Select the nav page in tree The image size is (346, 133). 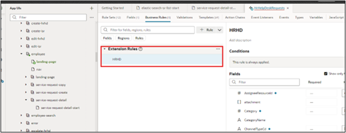(39, 70)
